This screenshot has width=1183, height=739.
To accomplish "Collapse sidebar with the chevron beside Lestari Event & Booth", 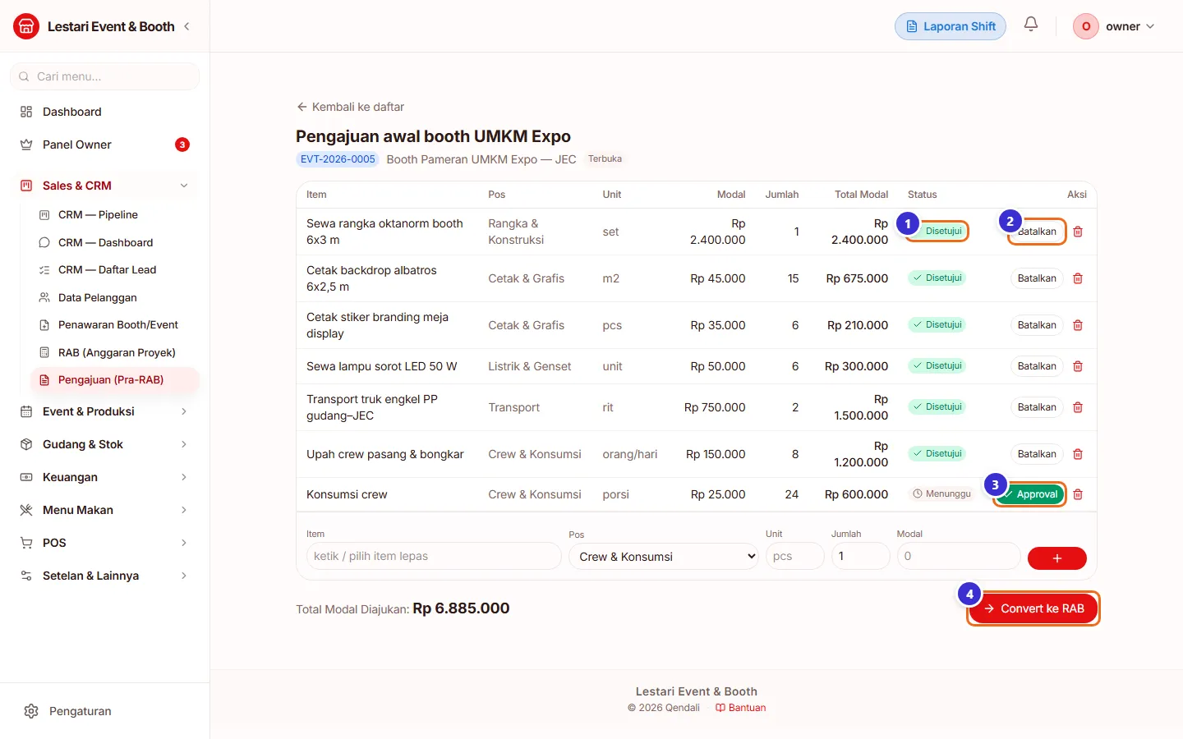I will pyautogui.click(x=187, y=26).
